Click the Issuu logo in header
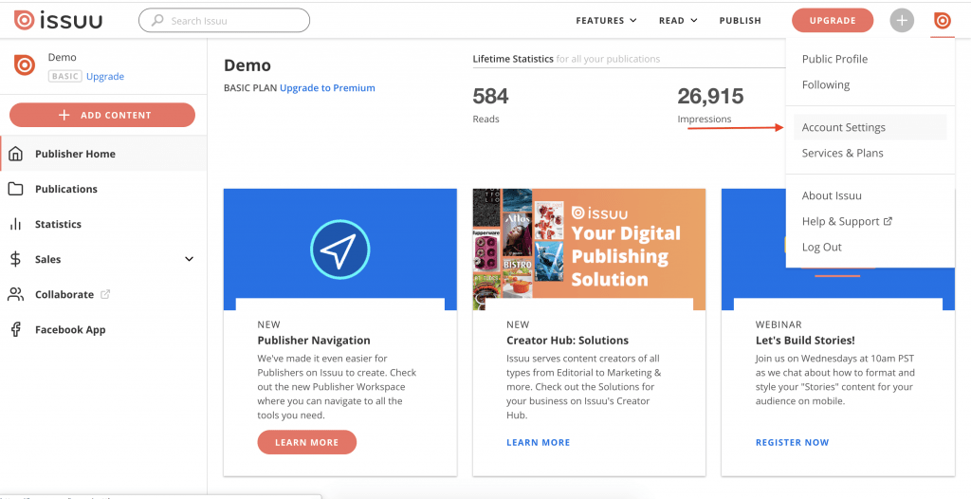971x499 pixels. (58, 21)
